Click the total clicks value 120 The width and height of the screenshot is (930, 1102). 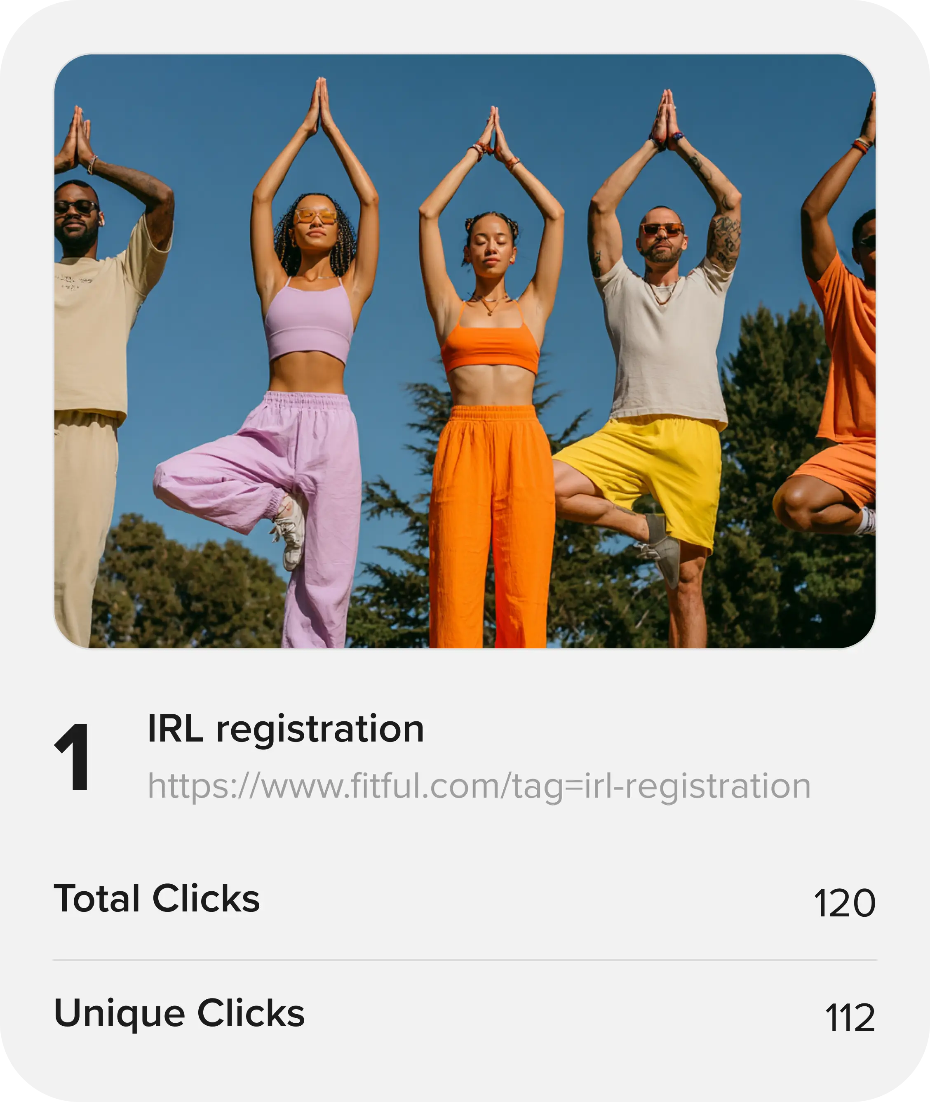[x=844, y=903]
